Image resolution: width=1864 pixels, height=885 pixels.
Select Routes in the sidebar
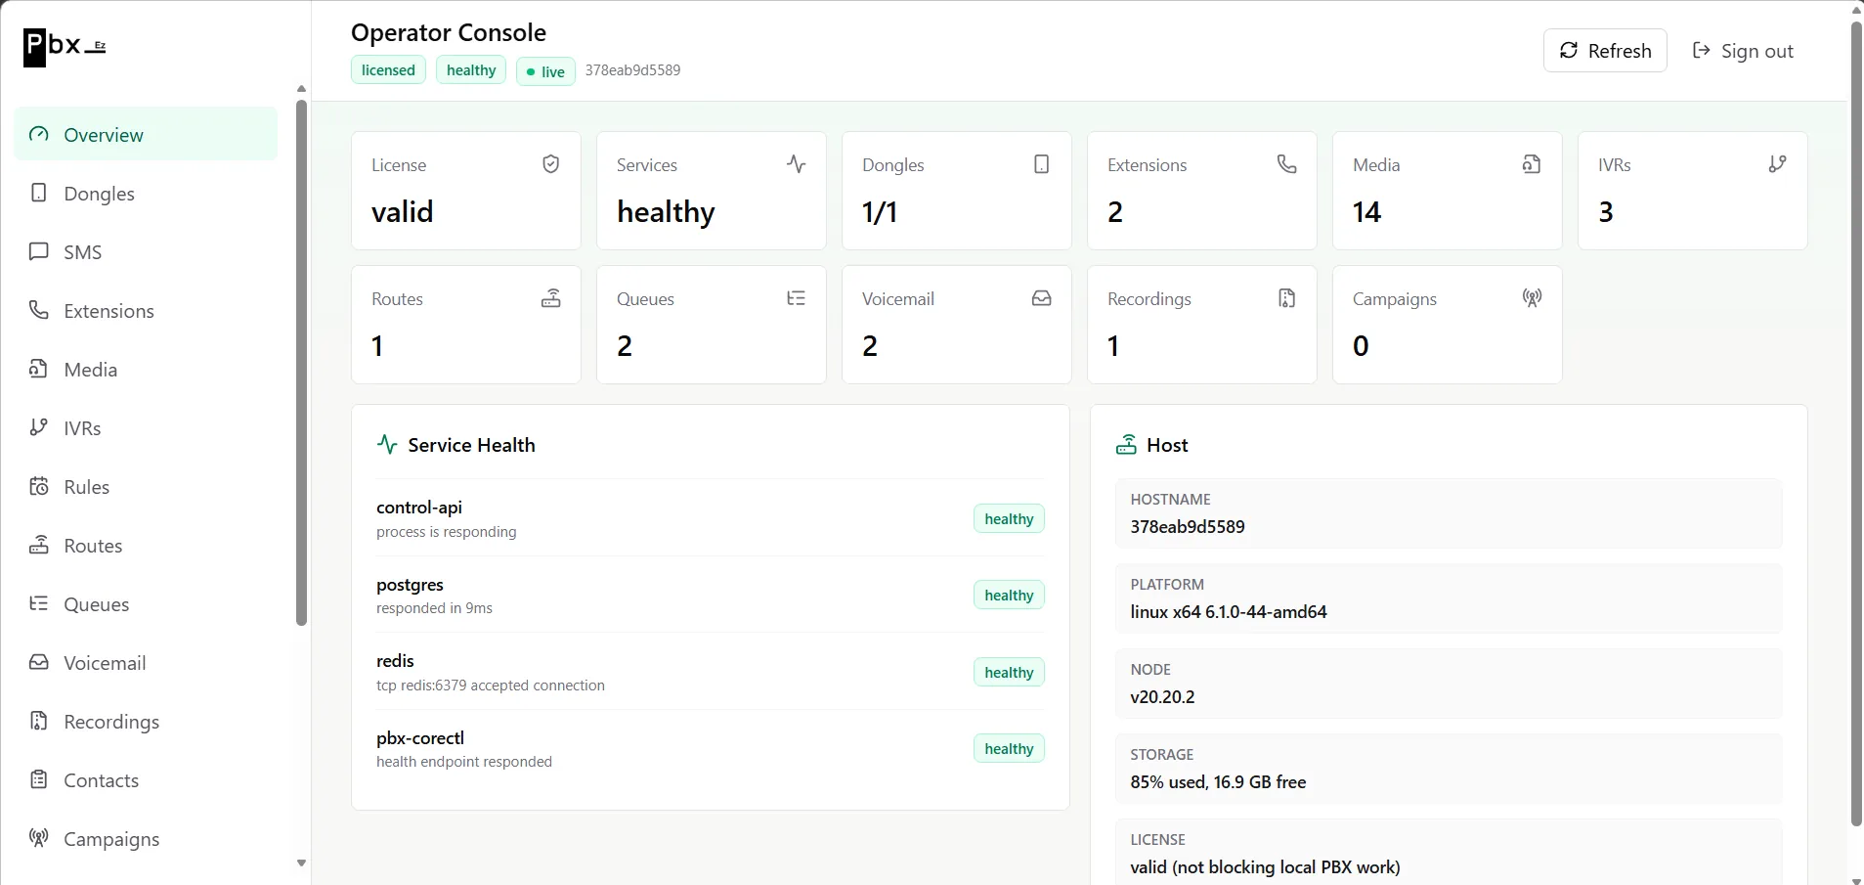click(x=146, y=545)
